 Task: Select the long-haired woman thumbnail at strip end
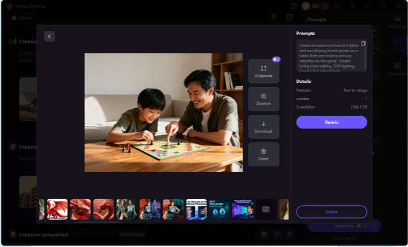click(x=284, y=209)
